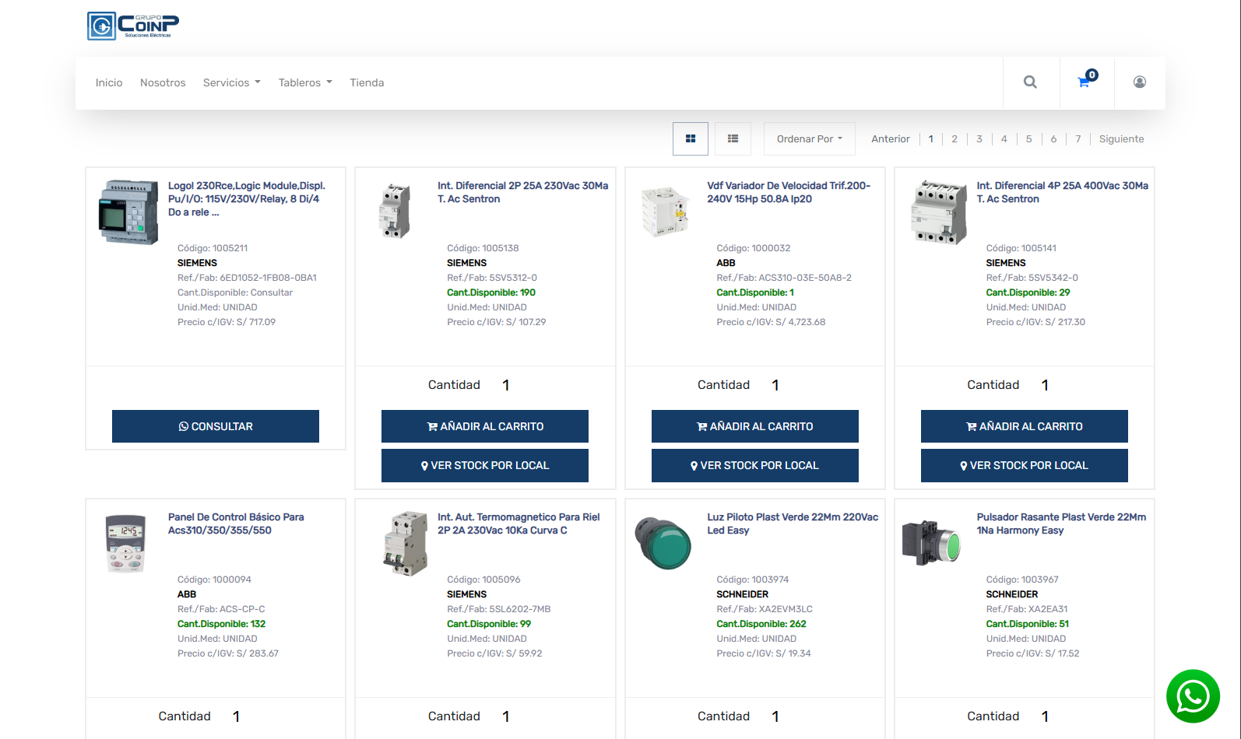The width and height of the screenshot is (1241, 739).
Task: Open the shopping cart icon
Action: [1085, 82]
